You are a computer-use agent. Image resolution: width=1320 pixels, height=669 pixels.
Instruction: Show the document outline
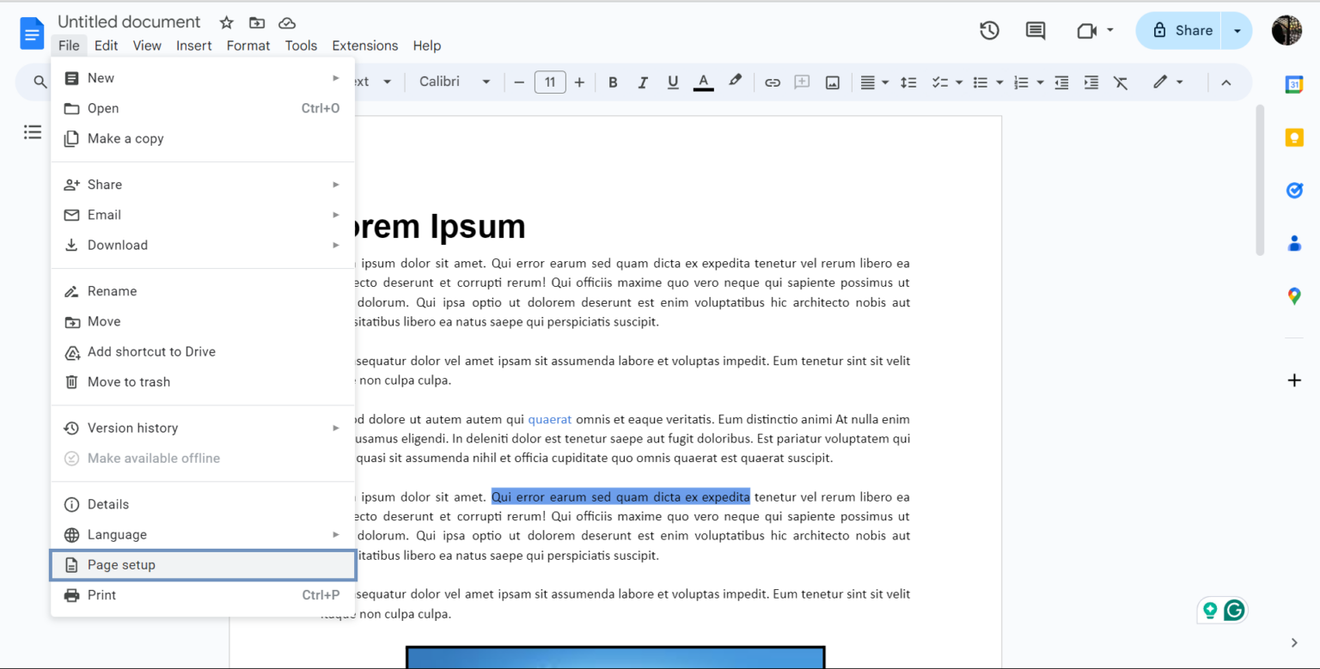click(x=33, y=132)
